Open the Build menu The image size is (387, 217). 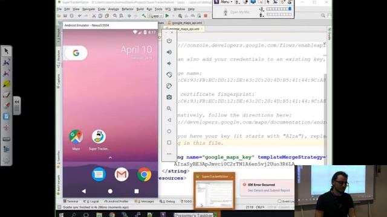pyautogui.click(x=140, y=9)
